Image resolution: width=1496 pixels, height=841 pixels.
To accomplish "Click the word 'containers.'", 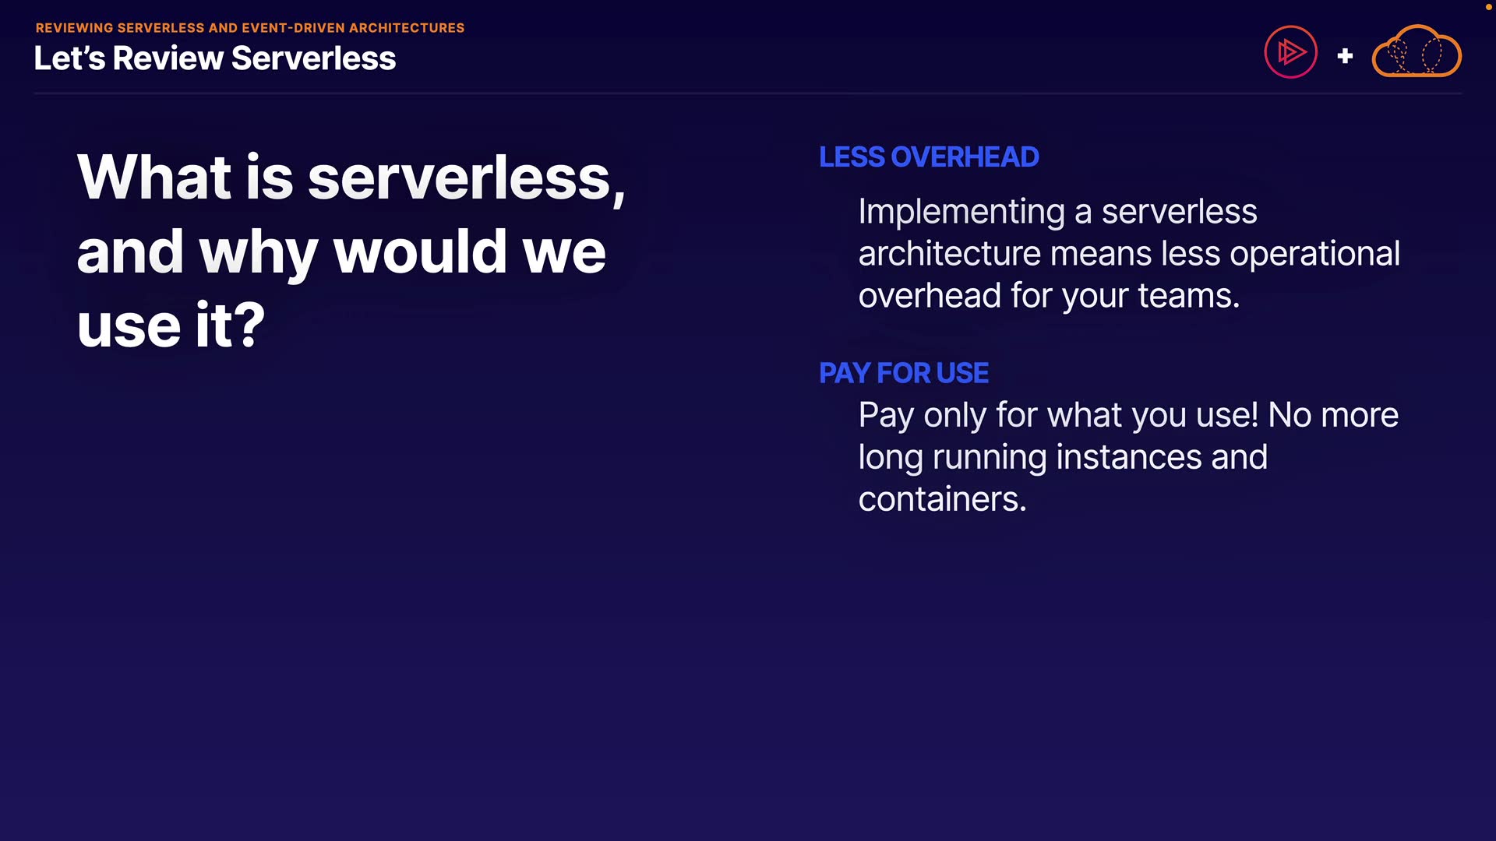I will 942,499.
